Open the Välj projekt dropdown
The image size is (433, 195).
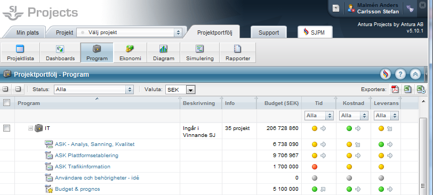(129, 32)
